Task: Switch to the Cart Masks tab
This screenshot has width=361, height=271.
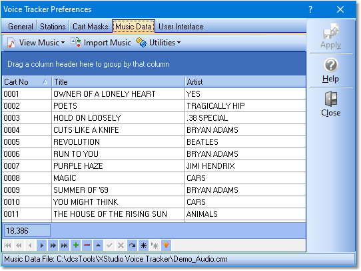Action: (x=91, y=27)
